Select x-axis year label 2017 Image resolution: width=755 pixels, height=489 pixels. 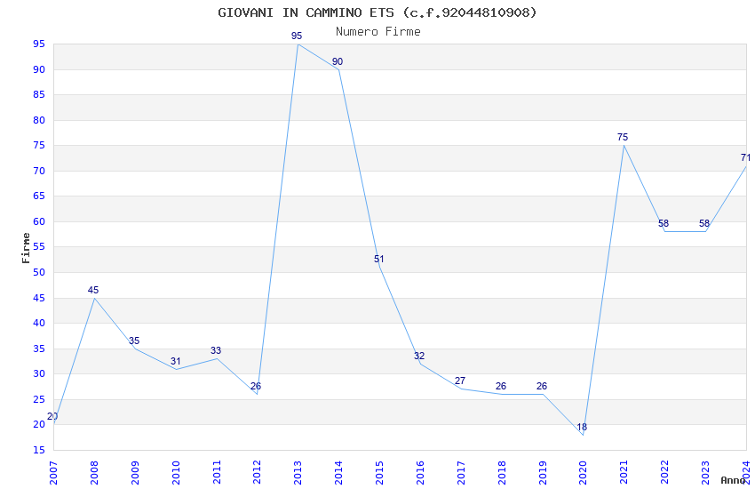click(x=461, y=472)
